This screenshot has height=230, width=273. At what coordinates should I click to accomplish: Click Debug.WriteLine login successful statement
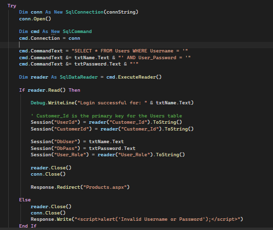(x=112, y=103)
